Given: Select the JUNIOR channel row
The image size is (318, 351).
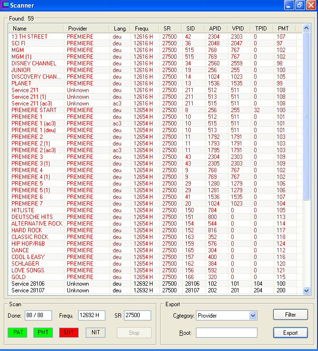Looking at the screenshot, I should point(155,70).
